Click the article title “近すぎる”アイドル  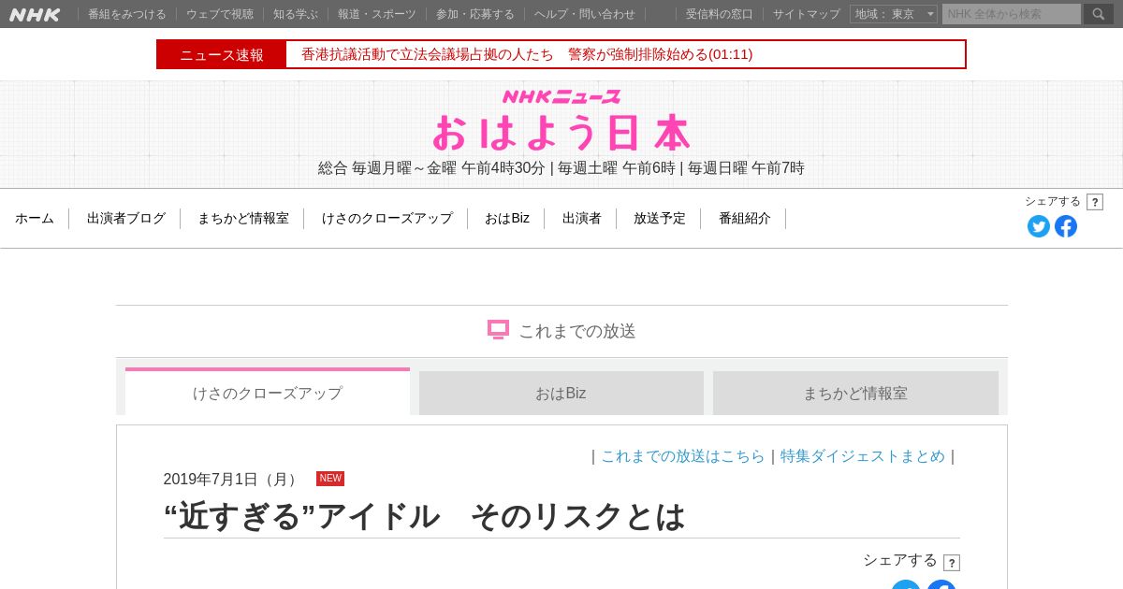click(424, 516)
